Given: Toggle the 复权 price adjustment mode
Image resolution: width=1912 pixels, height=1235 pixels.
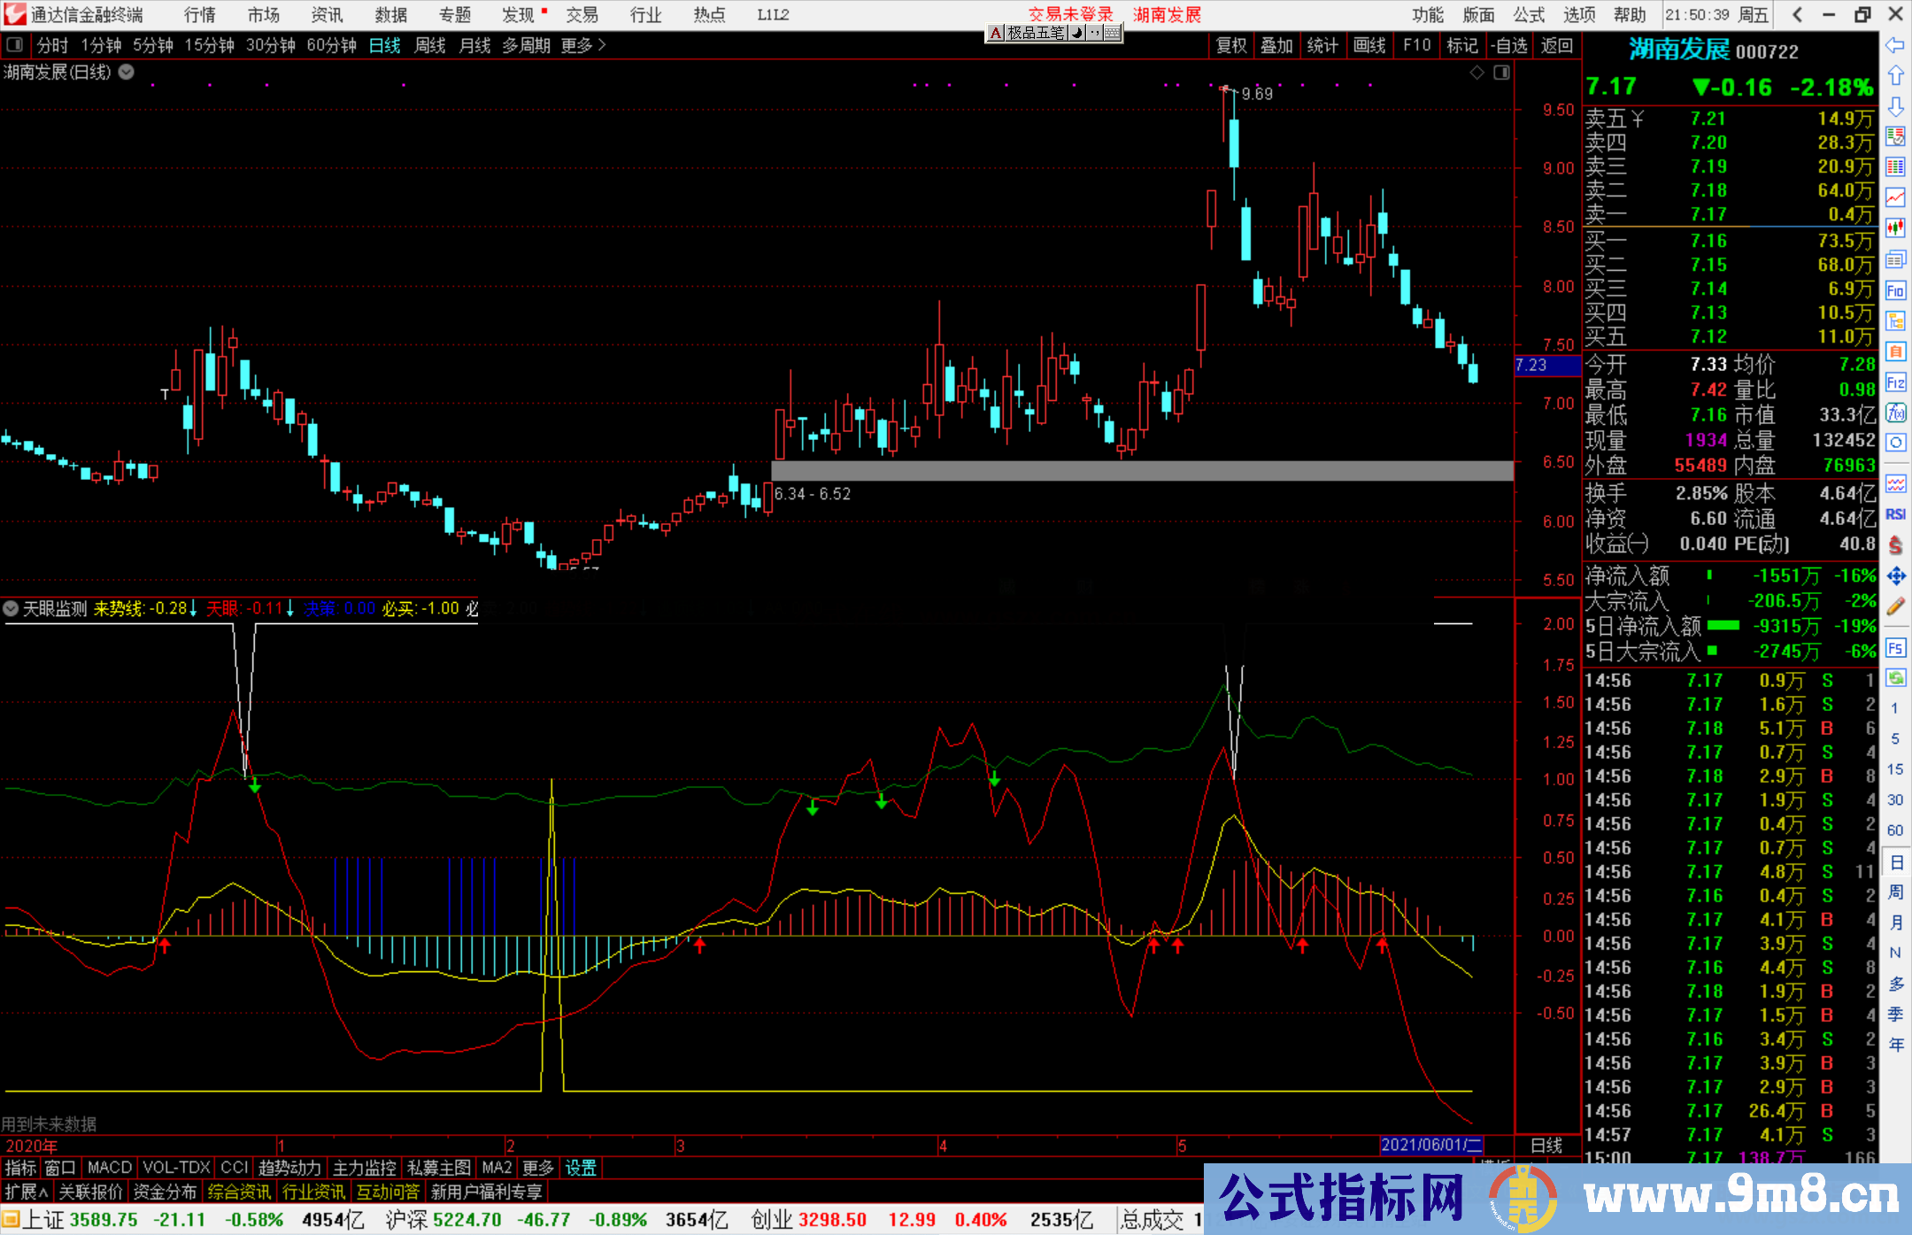Looking at the screenshot, I should pyautogui.click(x=1230, y=45).
